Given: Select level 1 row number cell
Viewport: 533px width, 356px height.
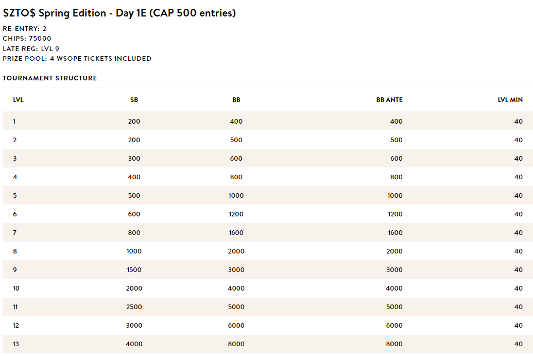Looking at the screenshot, I should (14, 122).
